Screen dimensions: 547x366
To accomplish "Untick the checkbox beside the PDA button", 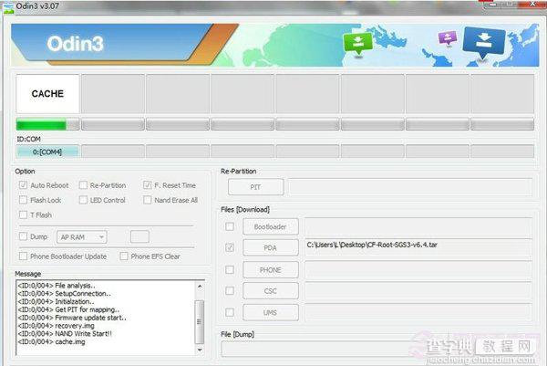I will (230, 247).
